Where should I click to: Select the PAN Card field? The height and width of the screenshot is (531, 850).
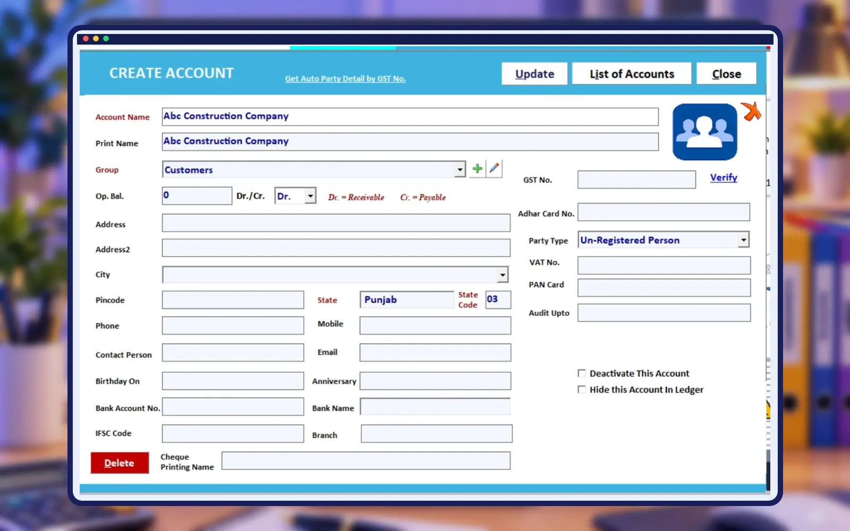(664, 288)
